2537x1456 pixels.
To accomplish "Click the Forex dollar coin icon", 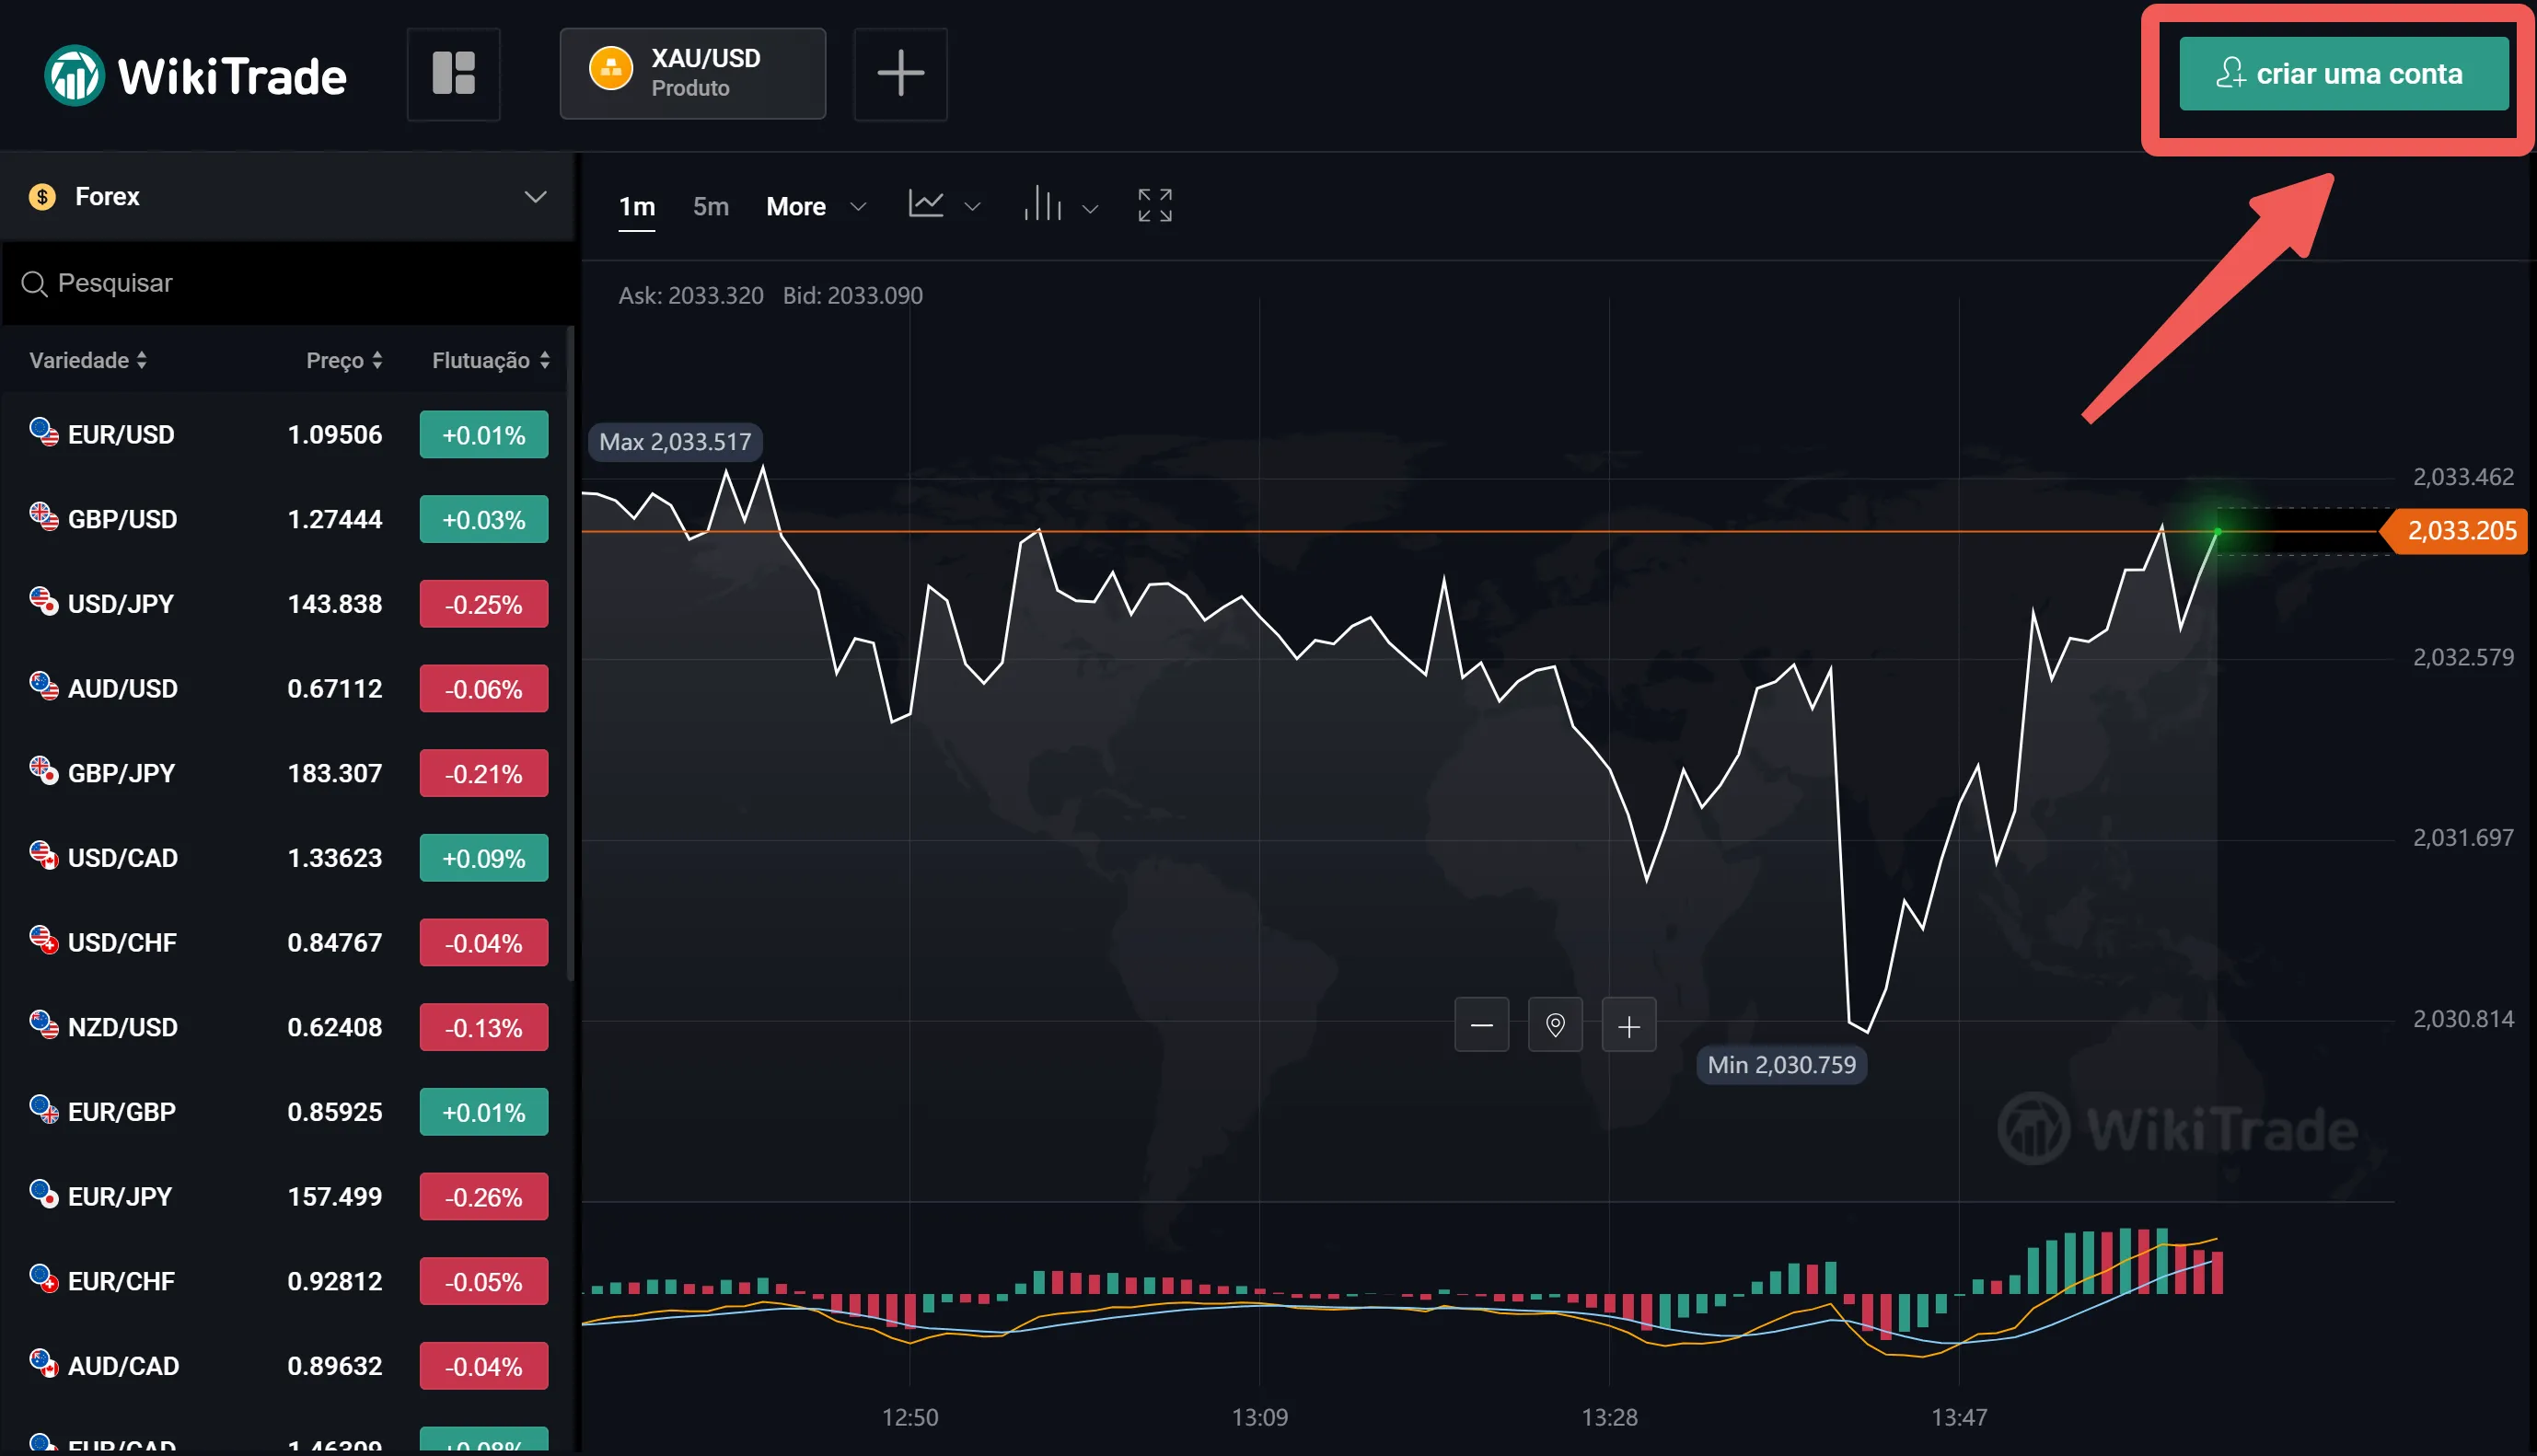I will pyautogui.click(x=42, y=197).
